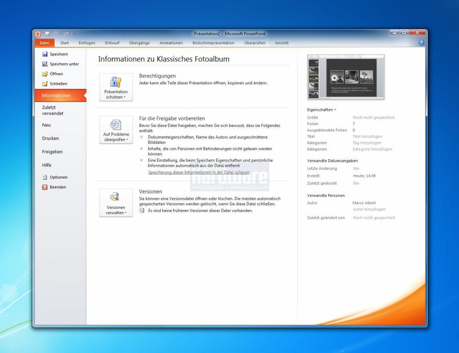Screen dimensions: 459x353
Task: Open the Entwurf ribbon tab
Action: click(x=112, y=43)
